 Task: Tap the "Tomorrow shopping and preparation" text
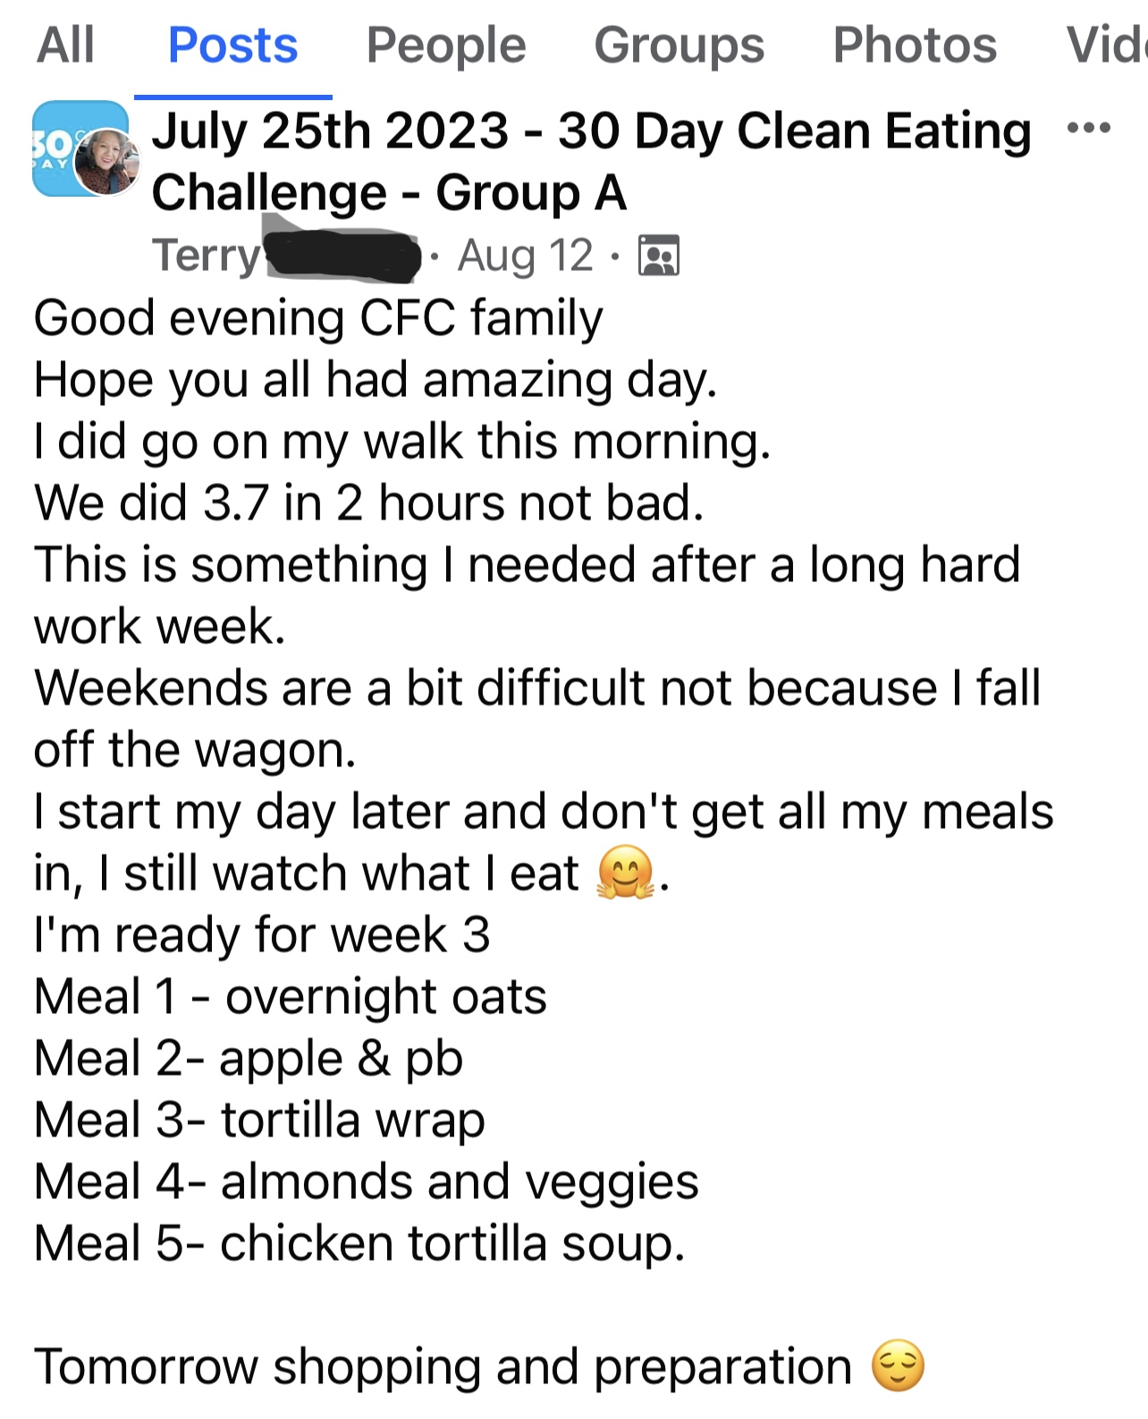click(443, 1367)
